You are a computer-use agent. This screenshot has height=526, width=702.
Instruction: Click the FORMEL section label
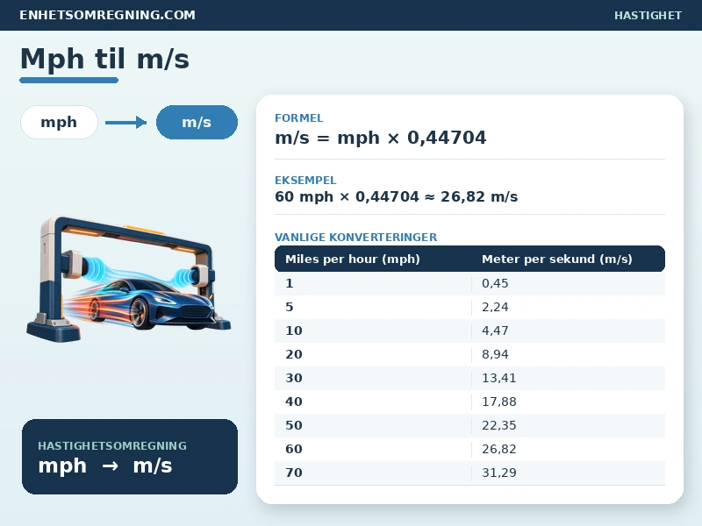[298, 118]
